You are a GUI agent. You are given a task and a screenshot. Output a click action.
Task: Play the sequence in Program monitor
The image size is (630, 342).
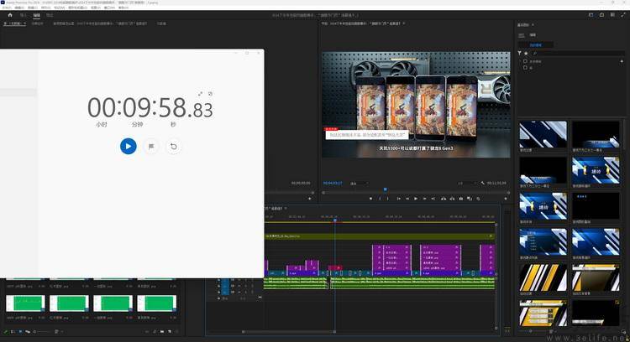(x=416, y=199)
